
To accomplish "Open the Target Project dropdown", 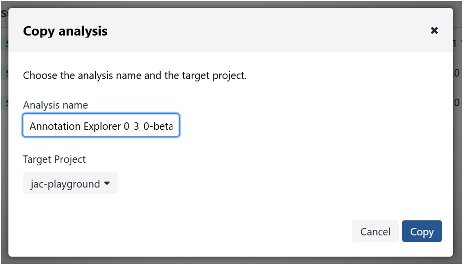I will 70,184.
